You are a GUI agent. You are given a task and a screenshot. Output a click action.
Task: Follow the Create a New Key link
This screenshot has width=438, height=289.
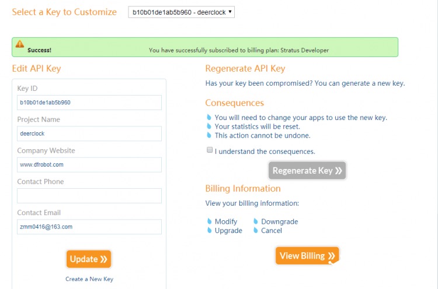point(89,279)
